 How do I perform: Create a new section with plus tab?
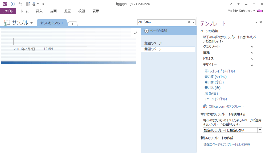[73, 24]
